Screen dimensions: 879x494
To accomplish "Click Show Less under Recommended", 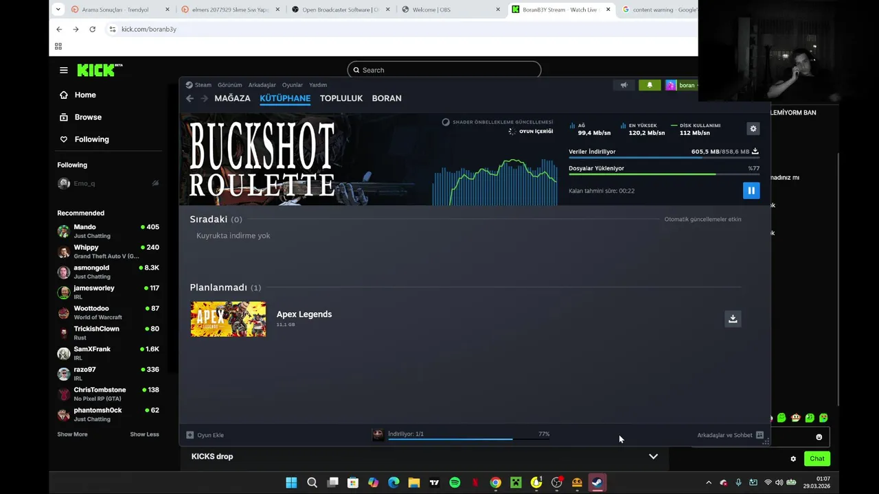I will coord(144,434).
